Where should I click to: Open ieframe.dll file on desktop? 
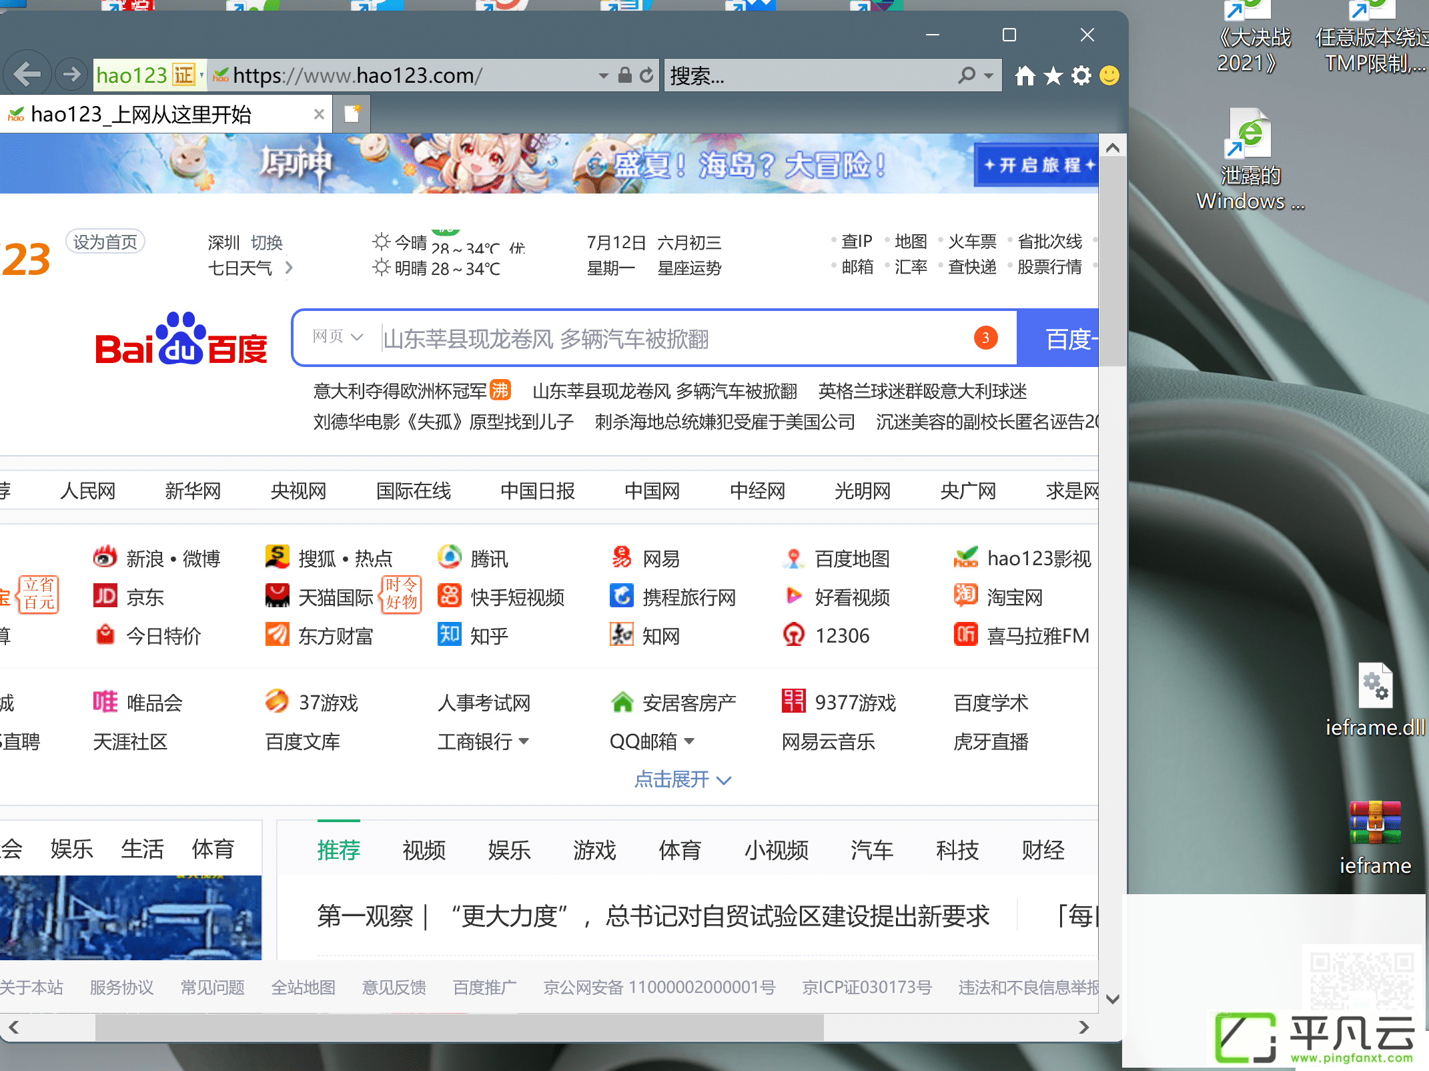click(x=1375, y=699)
